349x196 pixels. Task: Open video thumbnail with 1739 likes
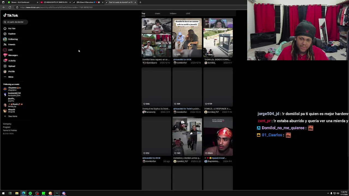click(218, 87)
